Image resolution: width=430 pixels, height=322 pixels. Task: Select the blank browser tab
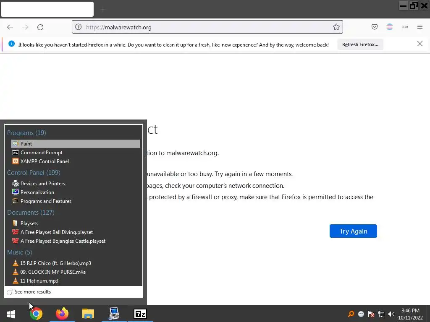click(47, 9)
